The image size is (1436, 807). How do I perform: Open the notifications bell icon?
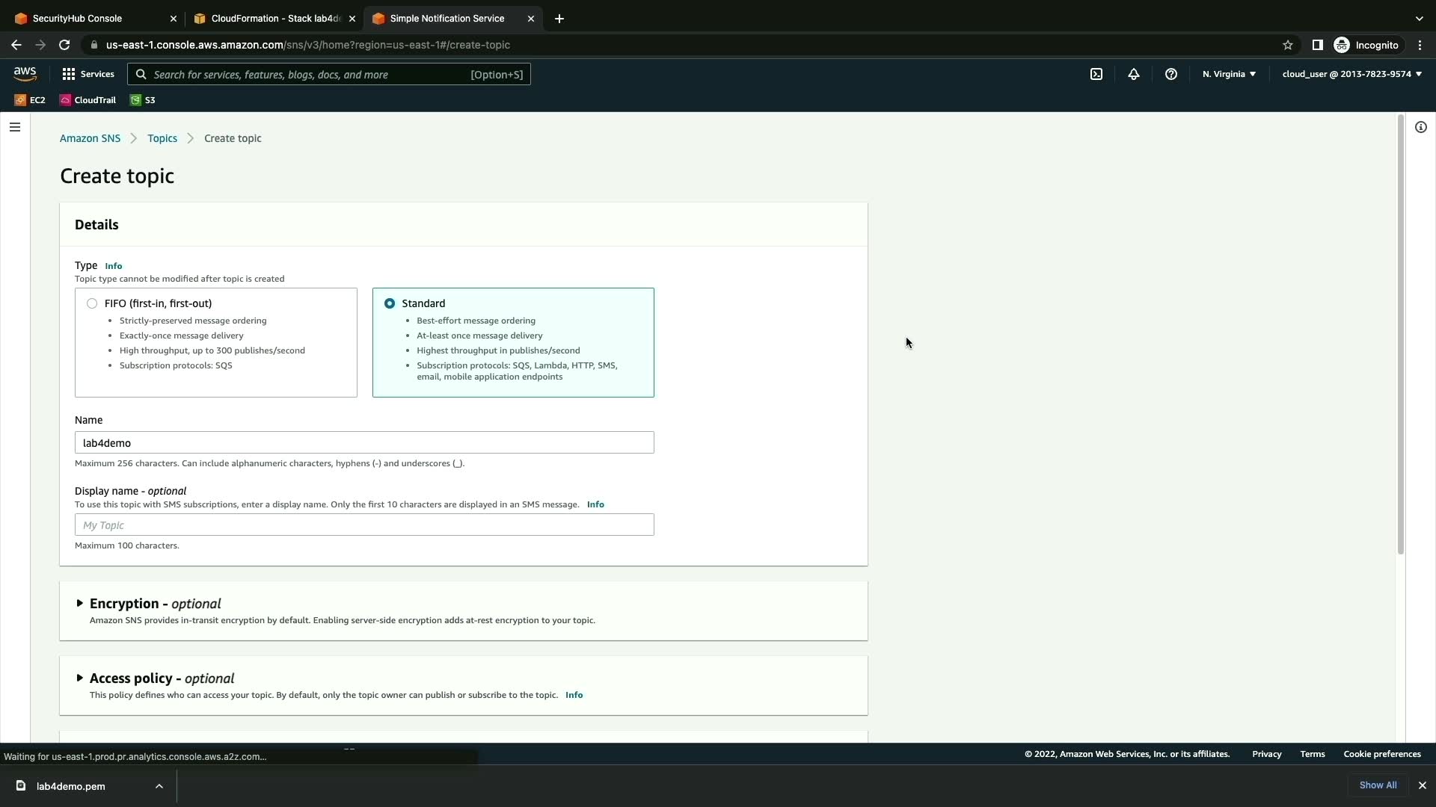point(1134,74)
